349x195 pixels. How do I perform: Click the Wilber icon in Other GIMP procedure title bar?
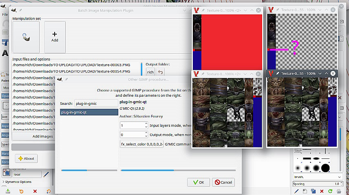pyautogui.click(x=60, y=79)
